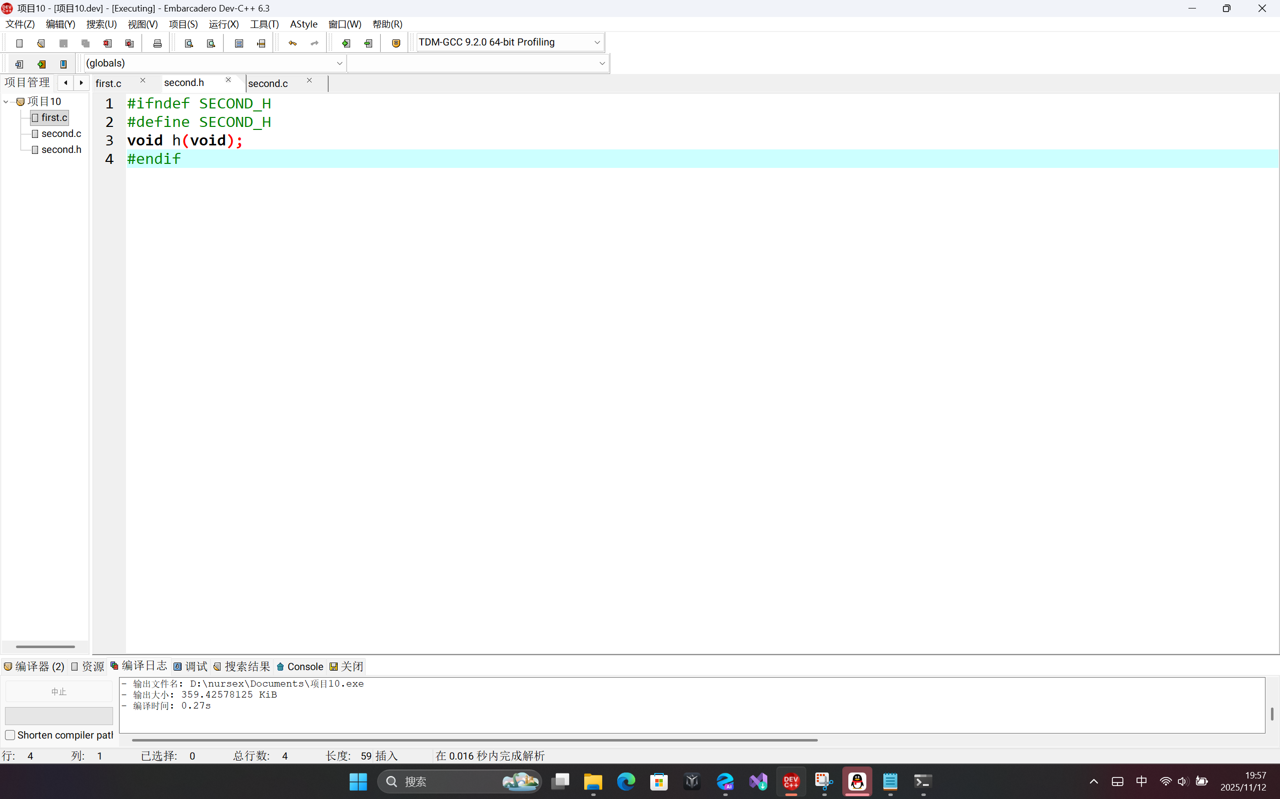Open the 运行(X) menu
This screenshot has width=1280, height=799.
coord(223,24)
